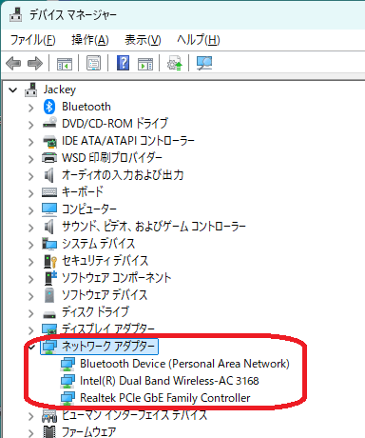The image size is (365, 438).
Task: Expand the DVD/CD-ROM ドライブ category
Action: pos(30,125)
